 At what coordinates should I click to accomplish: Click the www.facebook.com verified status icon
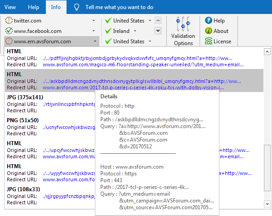pyautogui.click(x=9, y=31)
